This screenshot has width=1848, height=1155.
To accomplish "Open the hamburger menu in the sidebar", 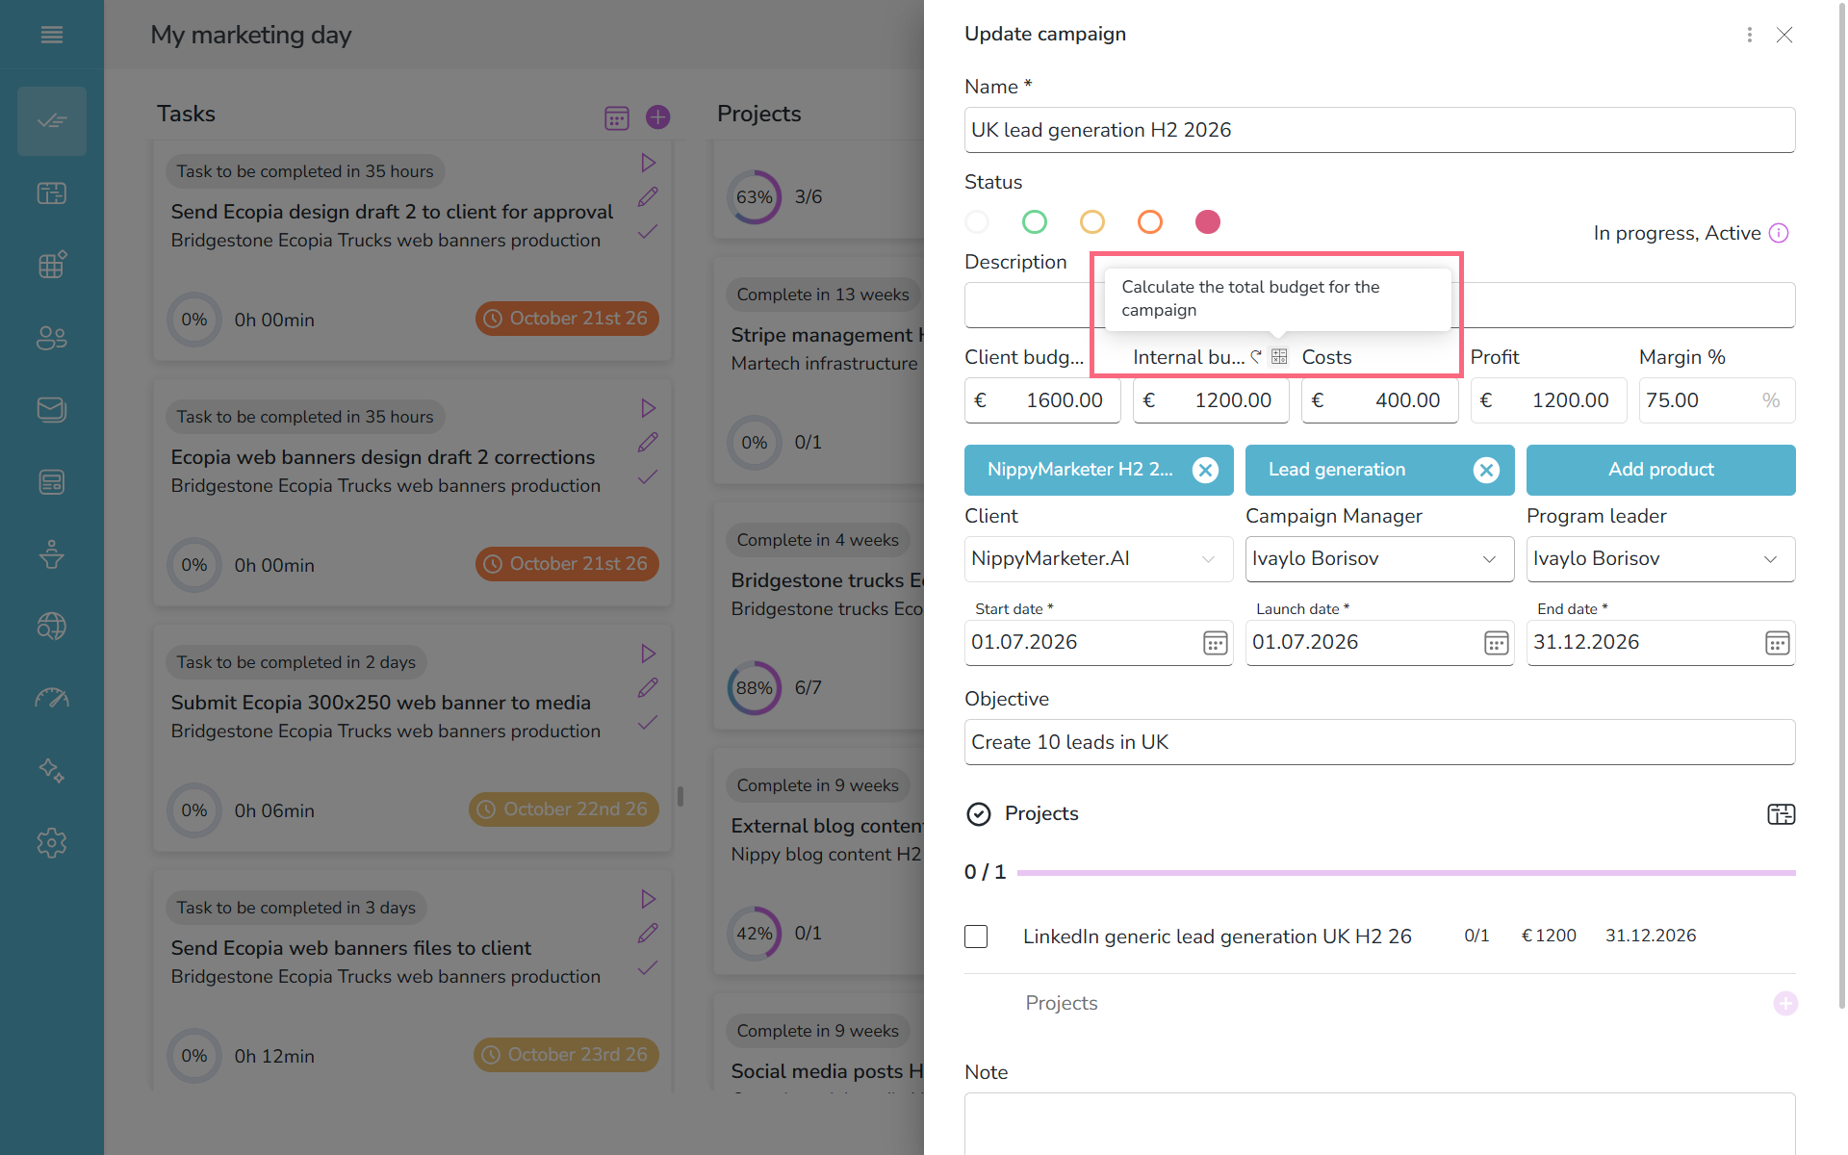I will pos(52,35).
